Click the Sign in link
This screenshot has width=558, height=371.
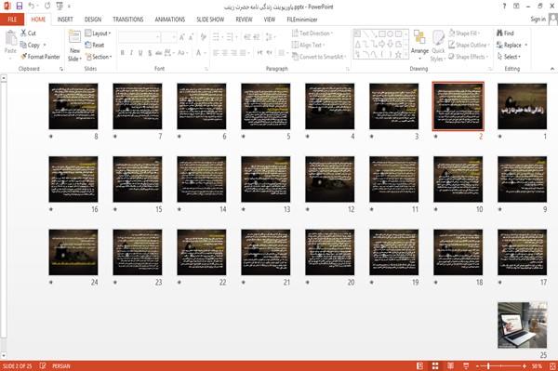pos(538,20)
